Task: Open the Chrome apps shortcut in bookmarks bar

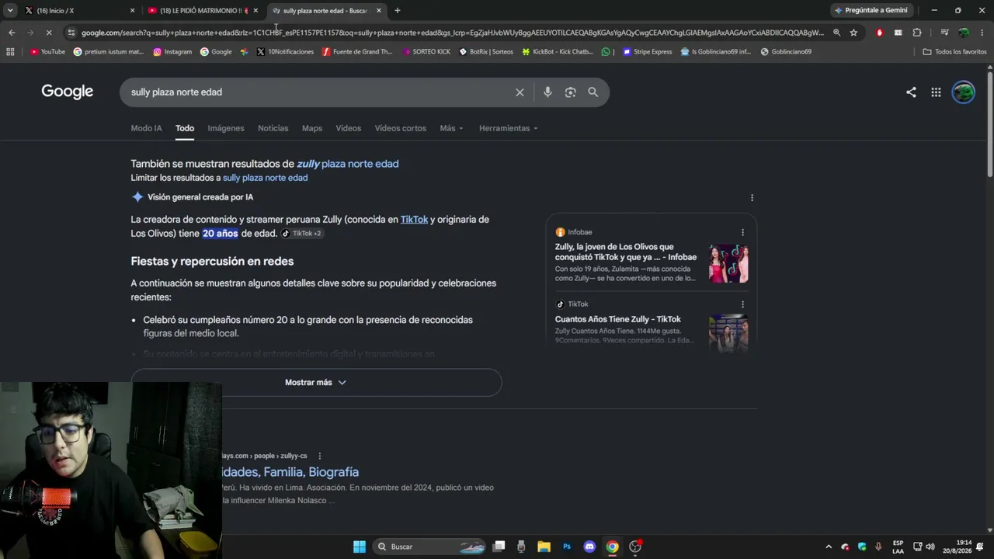Action: click(10, 52)
